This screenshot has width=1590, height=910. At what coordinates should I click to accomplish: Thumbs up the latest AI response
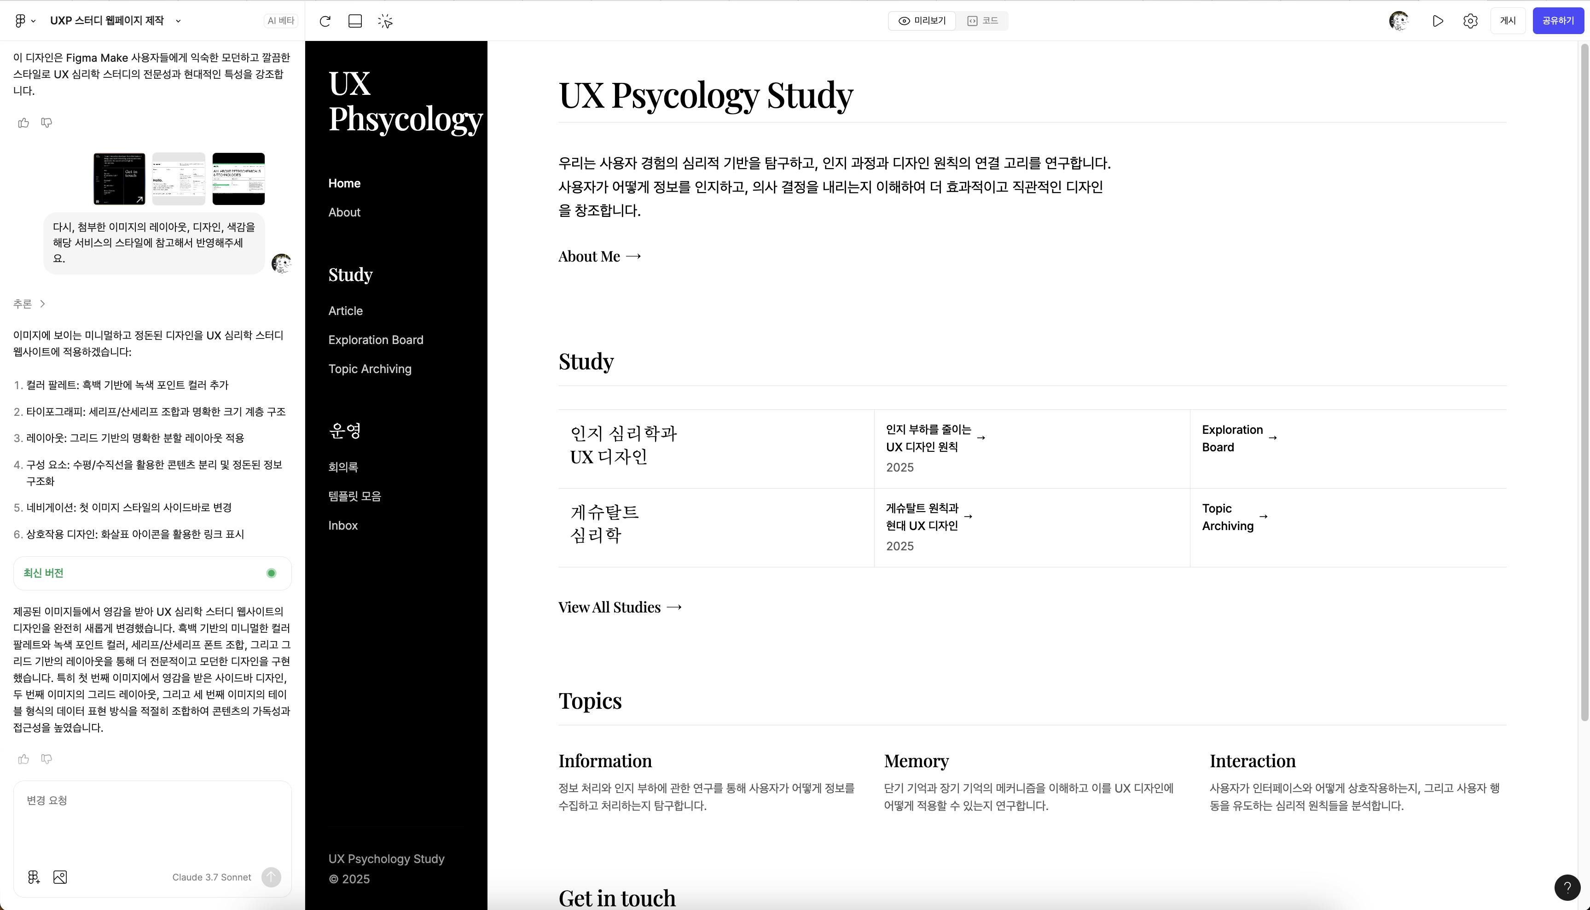pyautogui.click(x=24, y=759)
